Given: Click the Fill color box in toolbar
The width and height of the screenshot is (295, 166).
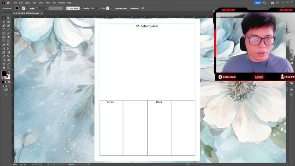Looking at the screenshot, I should [4, 73].
